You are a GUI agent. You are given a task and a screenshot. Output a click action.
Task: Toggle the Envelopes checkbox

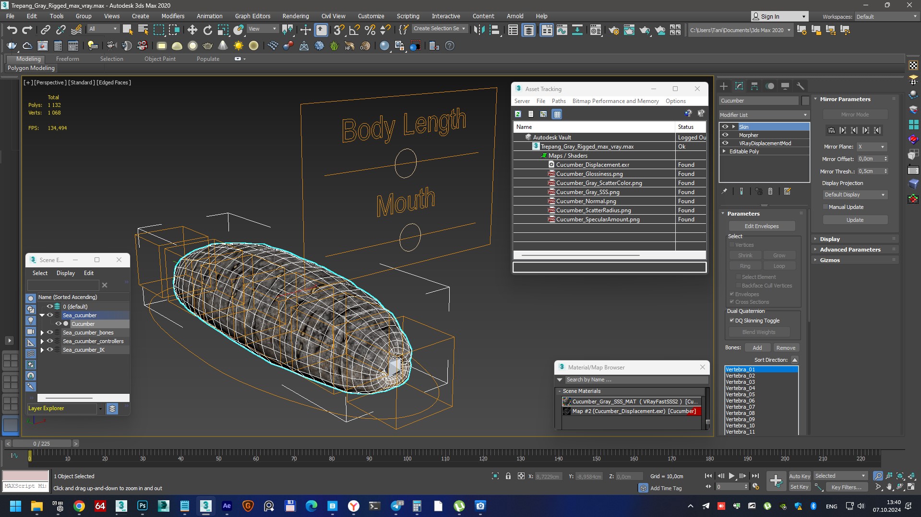coord(731,294)
